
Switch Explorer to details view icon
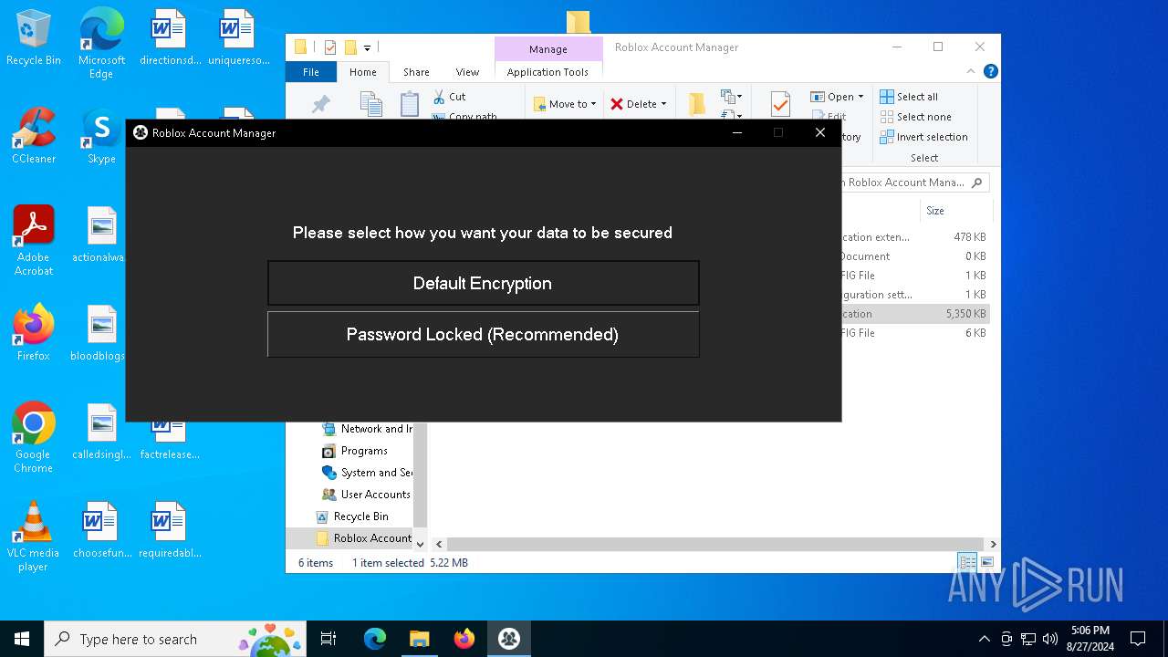[x=967, y=562]
